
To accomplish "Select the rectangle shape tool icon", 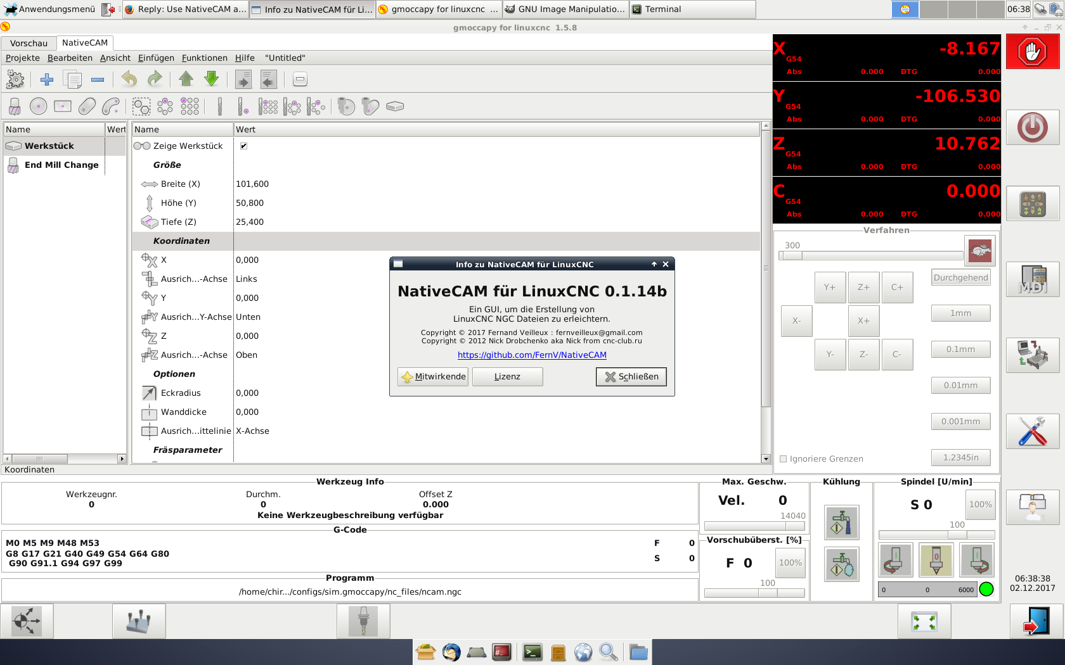I will click(x=63, y=106).
